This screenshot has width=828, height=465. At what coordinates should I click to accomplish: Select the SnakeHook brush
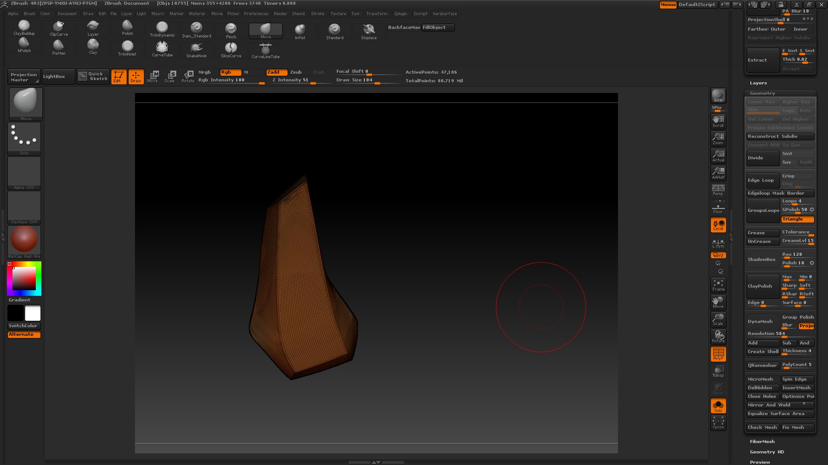click(x=196, y=49)
